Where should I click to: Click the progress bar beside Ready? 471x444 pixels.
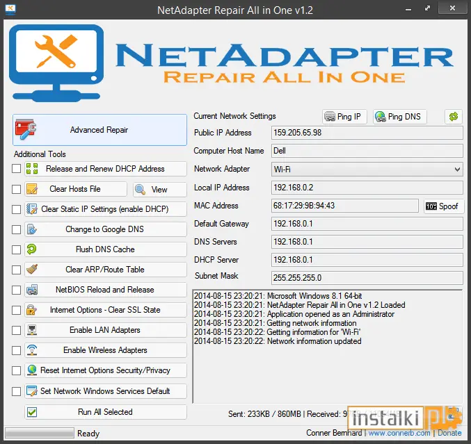click(x=40, y=433)
